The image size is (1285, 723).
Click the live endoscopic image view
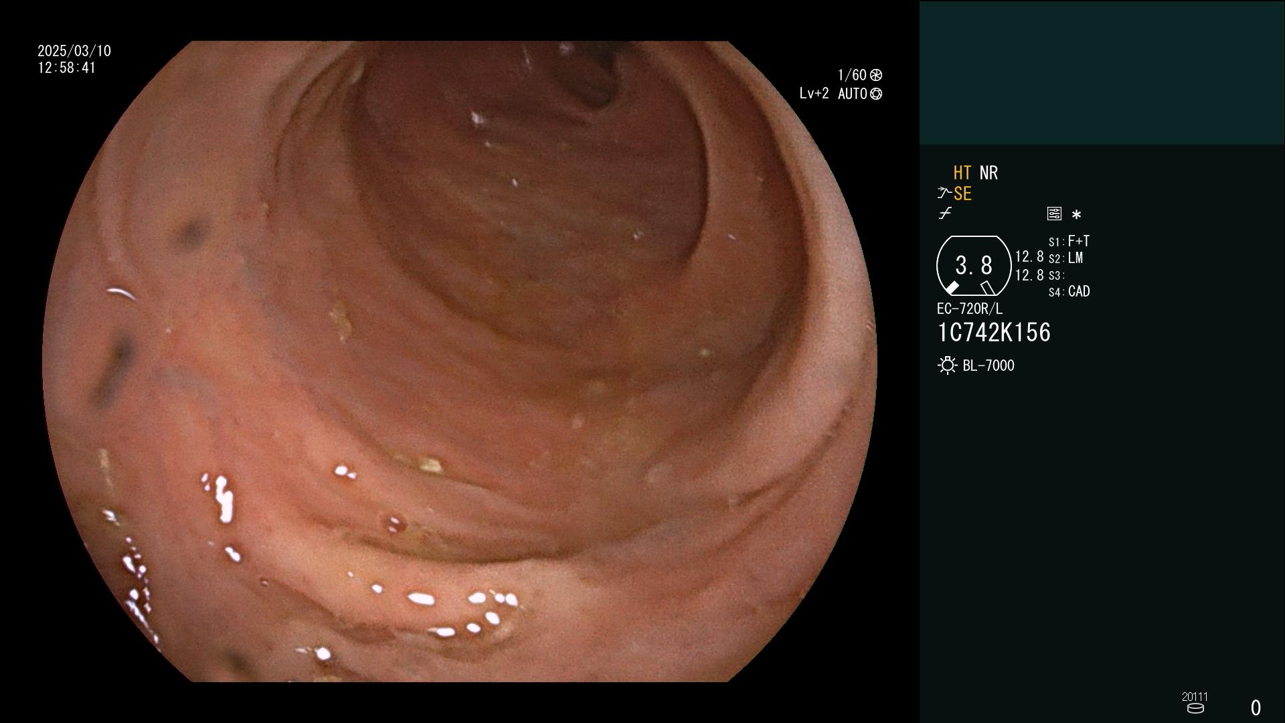click(x=459, y=361)
